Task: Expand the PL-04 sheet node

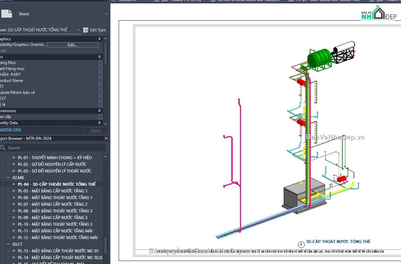Action: click(14, 184)
